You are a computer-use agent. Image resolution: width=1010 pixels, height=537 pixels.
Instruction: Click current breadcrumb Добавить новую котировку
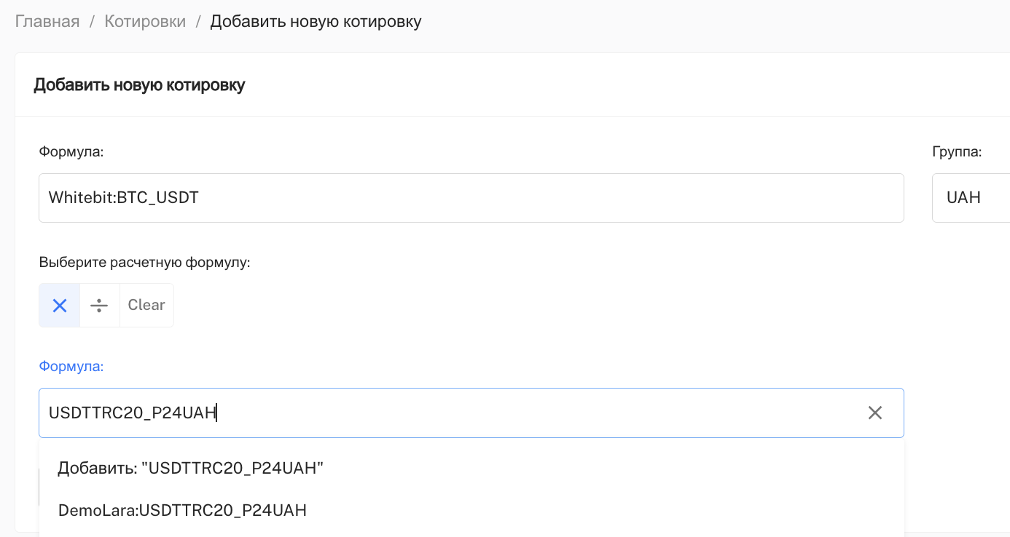click(x=316, y=21)
